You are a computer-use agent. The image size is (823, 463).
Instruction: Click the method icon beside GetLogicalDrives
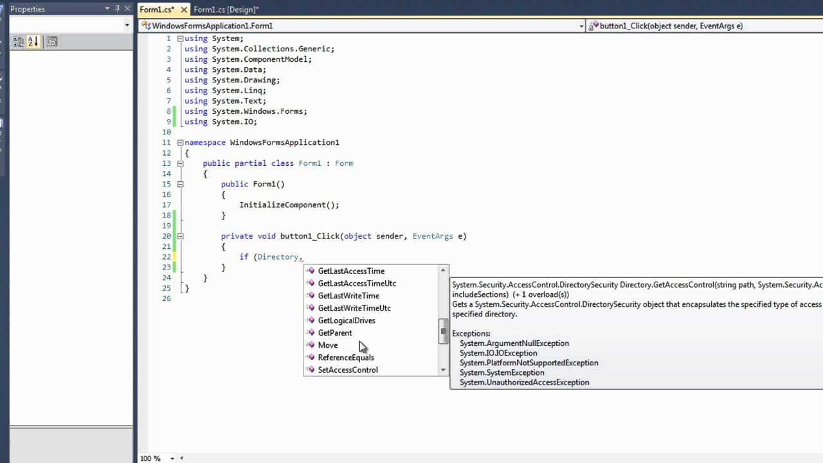coord(311,320)
